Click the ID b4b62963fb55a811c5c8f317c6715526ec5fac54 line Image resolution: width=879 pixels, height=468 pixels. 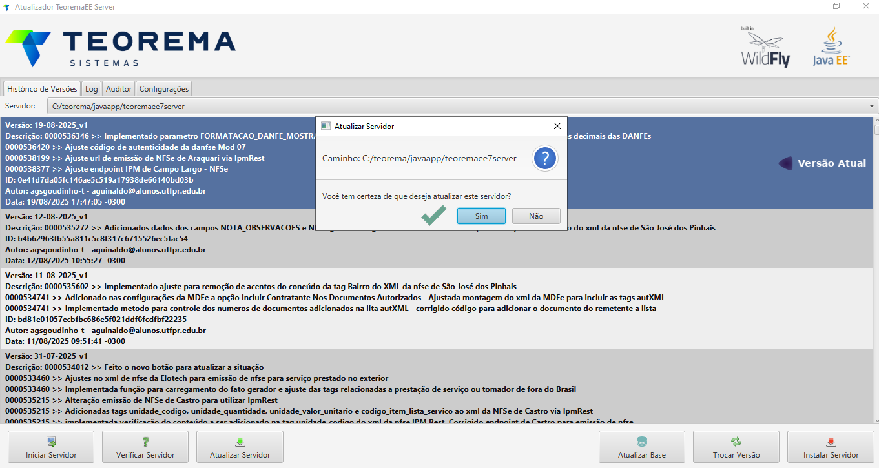tap(97, 239)
